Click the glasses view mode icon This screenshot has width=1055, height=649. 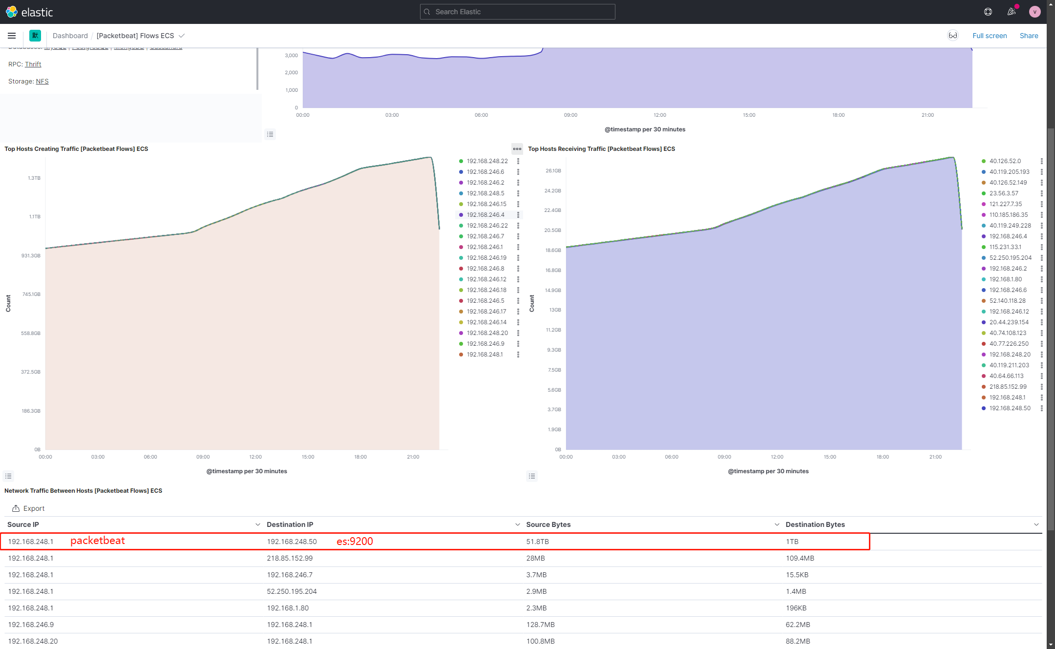coord(952,36)
